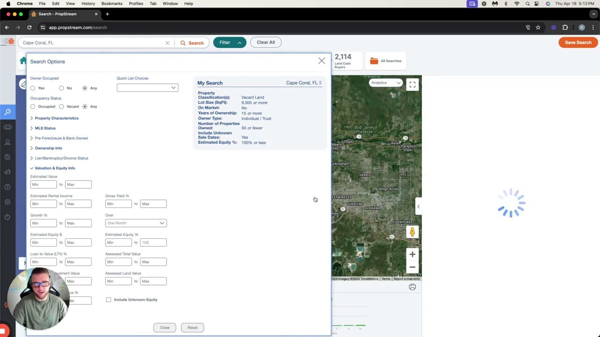Click the Close button at panel bottom
The height and width of the screenshot is (337, 600).
click(165, 328)
